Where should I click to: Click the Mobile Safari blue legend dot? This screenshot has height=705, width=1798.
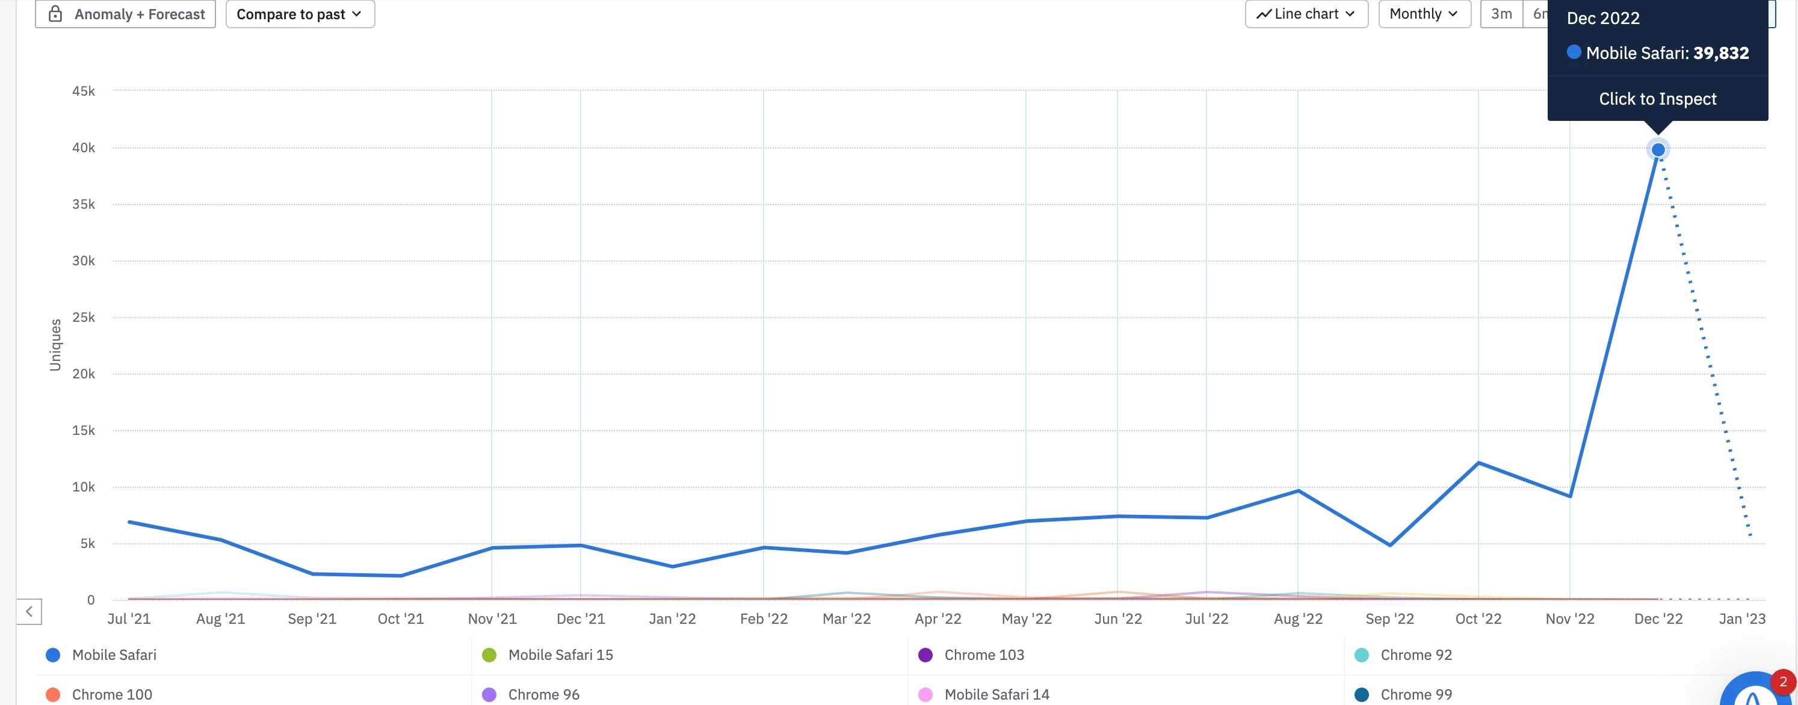point(53,654)
